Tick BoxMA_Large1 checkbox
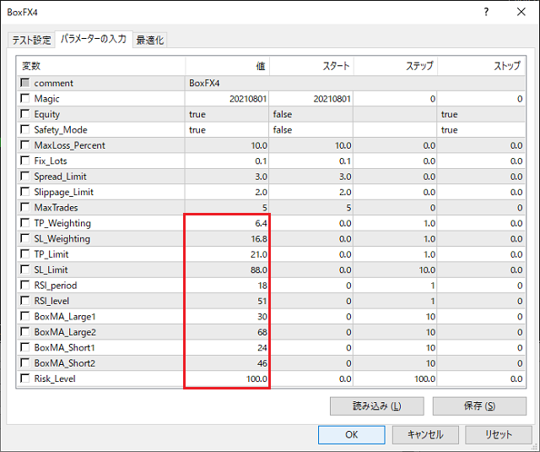This screenshot has width=540, height=452. 24,316
